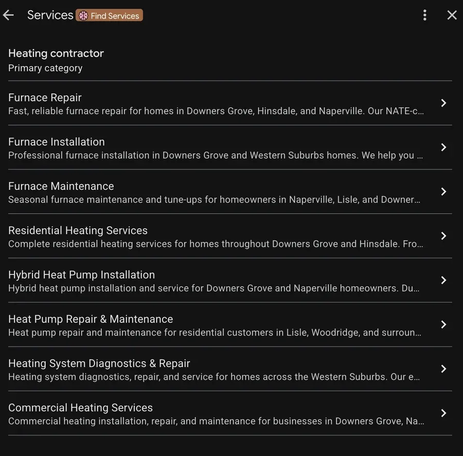Click description 'Seasonal furnace maintenance and tune-ups'
Viewport: 463px width, 456px height.
pyautogui.click(x=215, y=200)
